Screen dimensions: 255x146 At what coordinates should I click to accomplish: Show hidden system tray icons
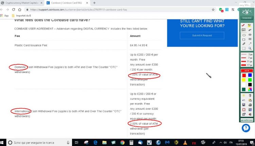point(221,143)
